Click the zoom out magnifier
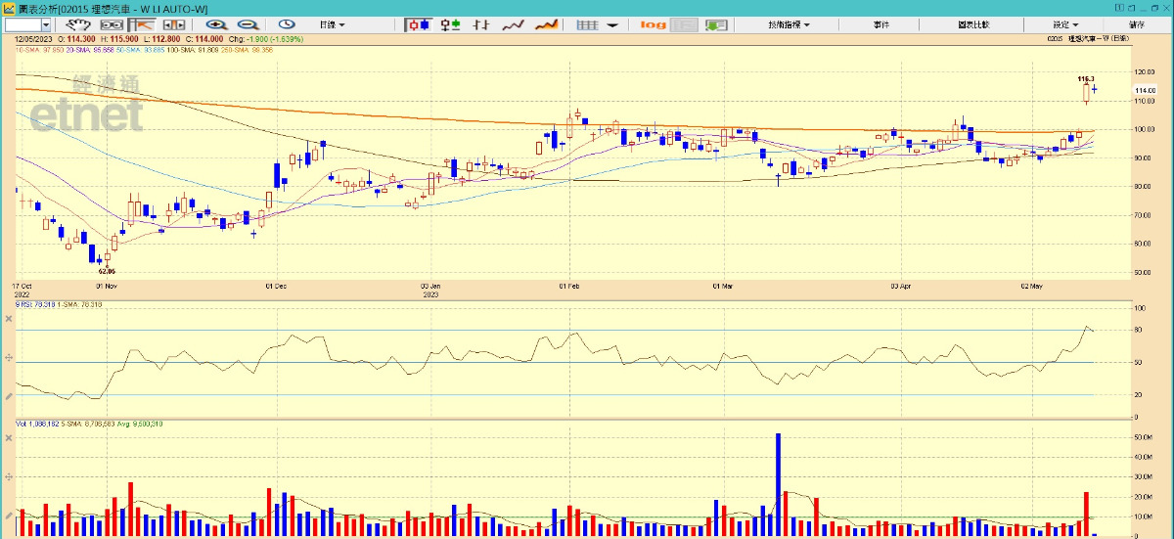1174x539 pixels. [x=248, y=24]
